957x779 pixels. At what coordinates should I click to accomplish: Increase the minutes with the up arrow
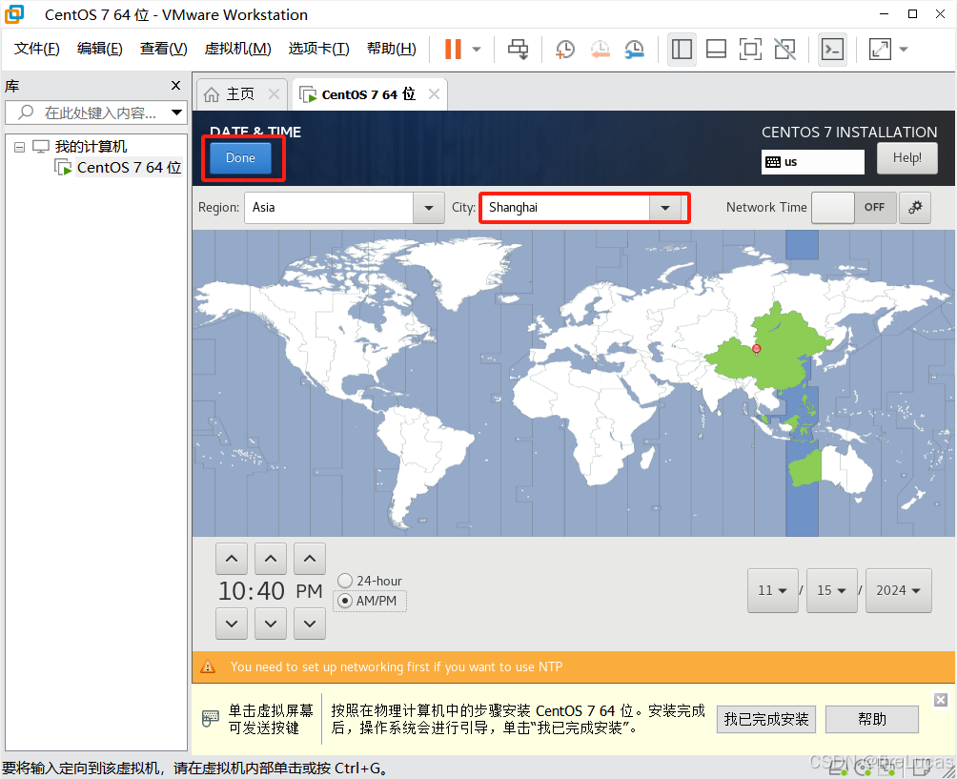point(271,559)
